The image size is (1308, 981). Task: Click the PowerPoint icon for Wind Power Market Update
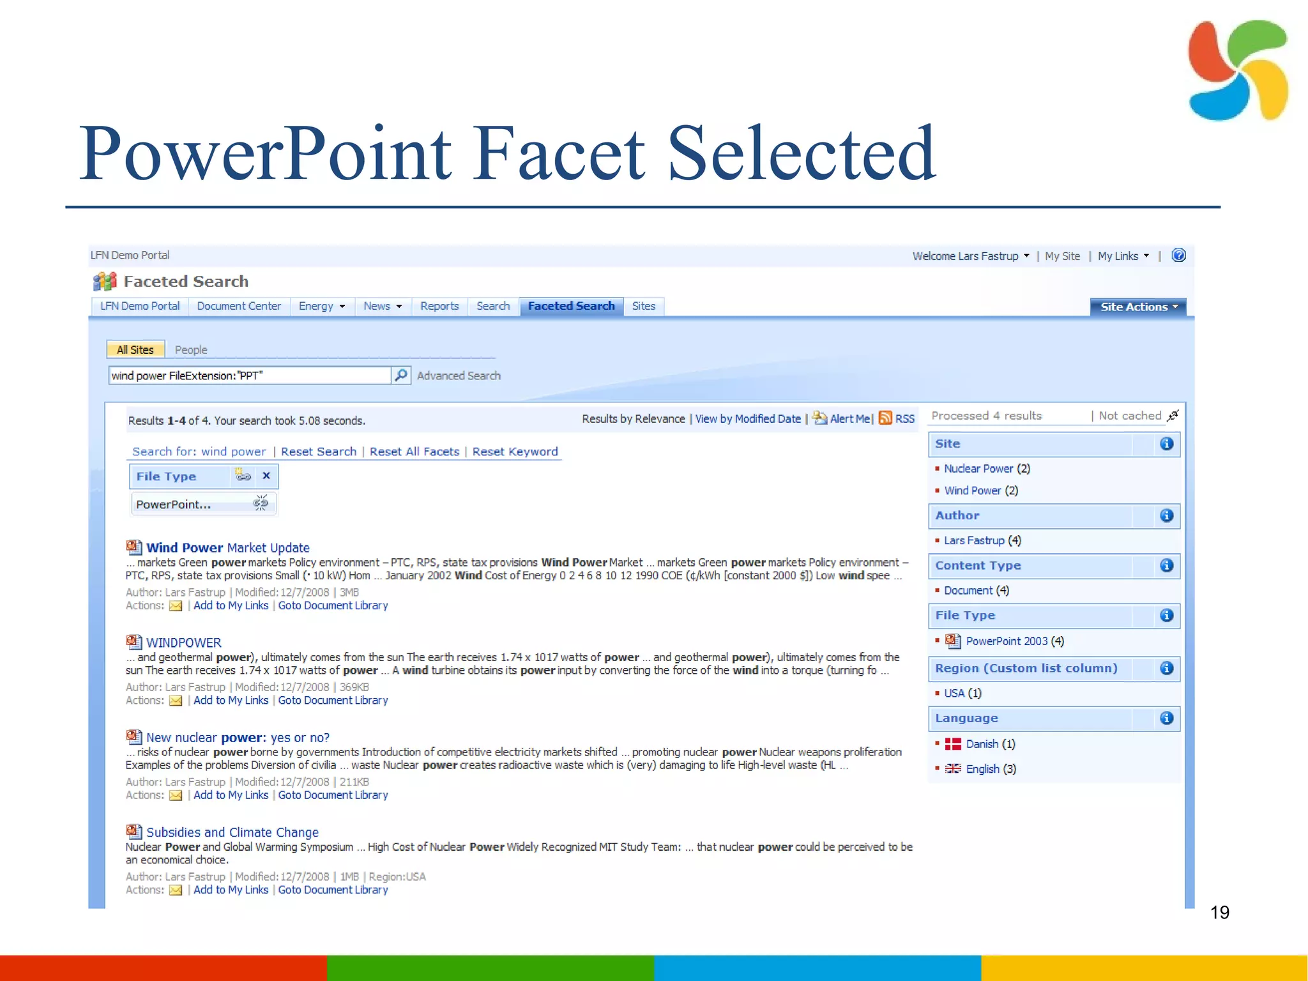tap(133, 547)
